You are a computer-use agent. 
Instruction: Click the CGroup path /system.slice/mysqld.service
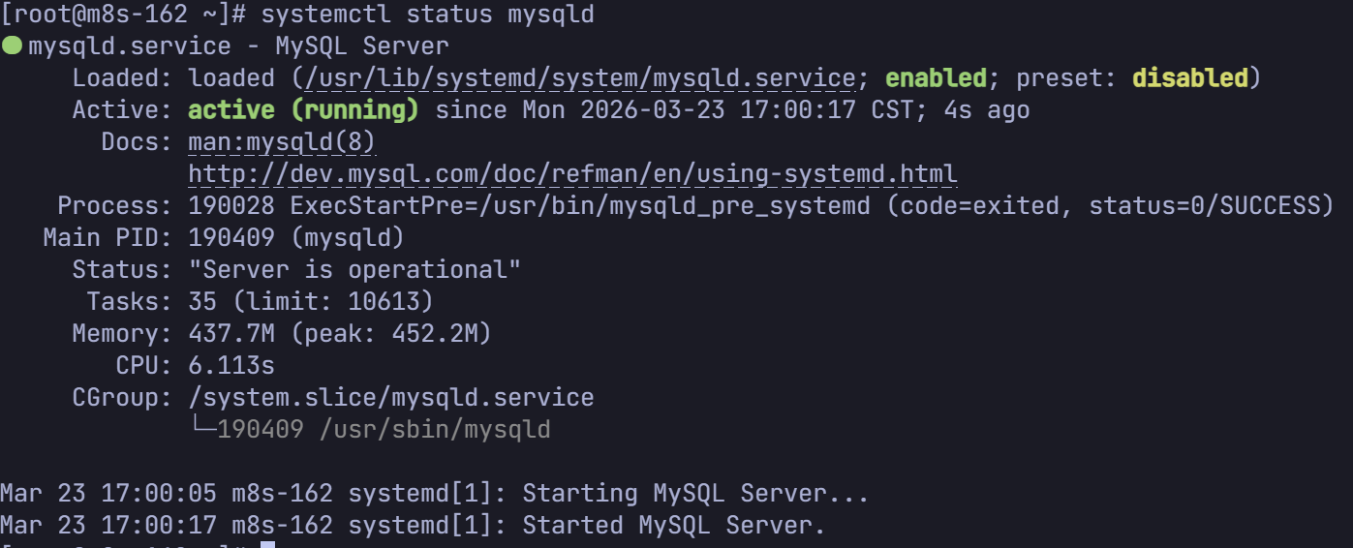click(x=391, y=397)
